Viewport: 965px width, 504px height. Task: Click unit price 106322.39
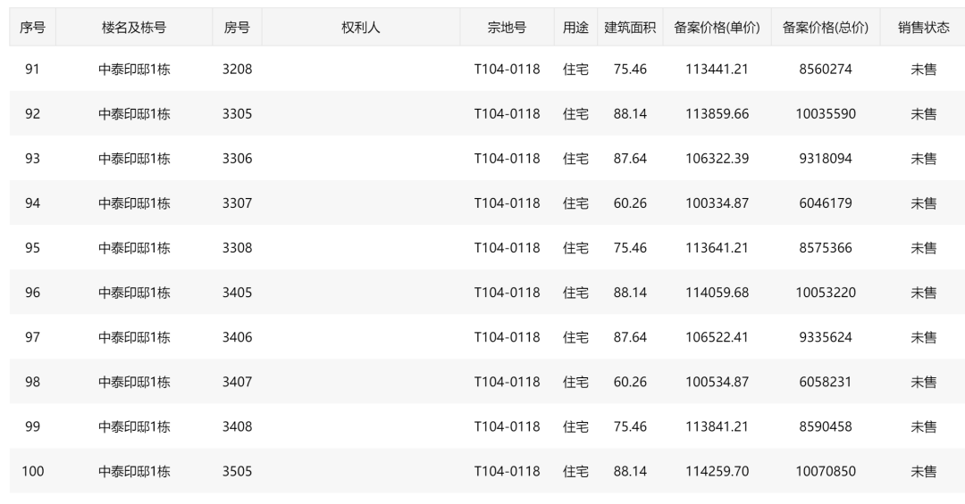tap(717, 159)
